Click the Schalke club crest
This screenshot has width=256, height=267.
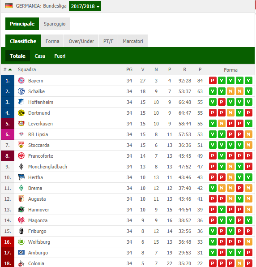tap(21, 91)
